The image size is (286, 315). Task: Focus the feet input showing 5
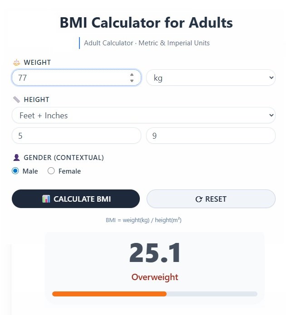click(x=76, y=136)
